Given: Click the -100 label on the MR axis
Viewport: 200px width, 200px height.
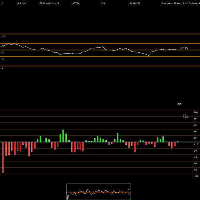Looking at the screenshot, I should [x=196, y=176].
